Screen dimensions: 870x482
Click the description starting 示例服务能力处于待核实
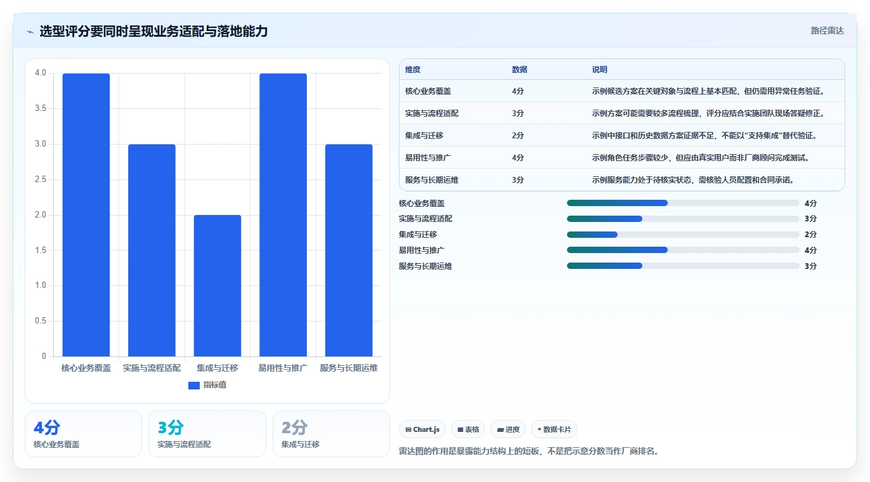[x=693, y=180]
